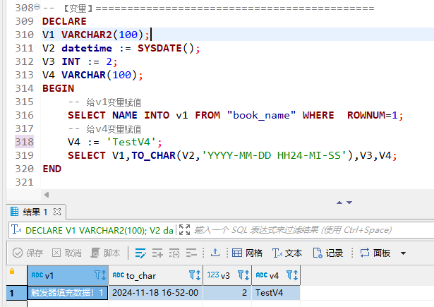This screenshot has width=434, height=307.
Task: Click the export results icon
Action: 215,253
